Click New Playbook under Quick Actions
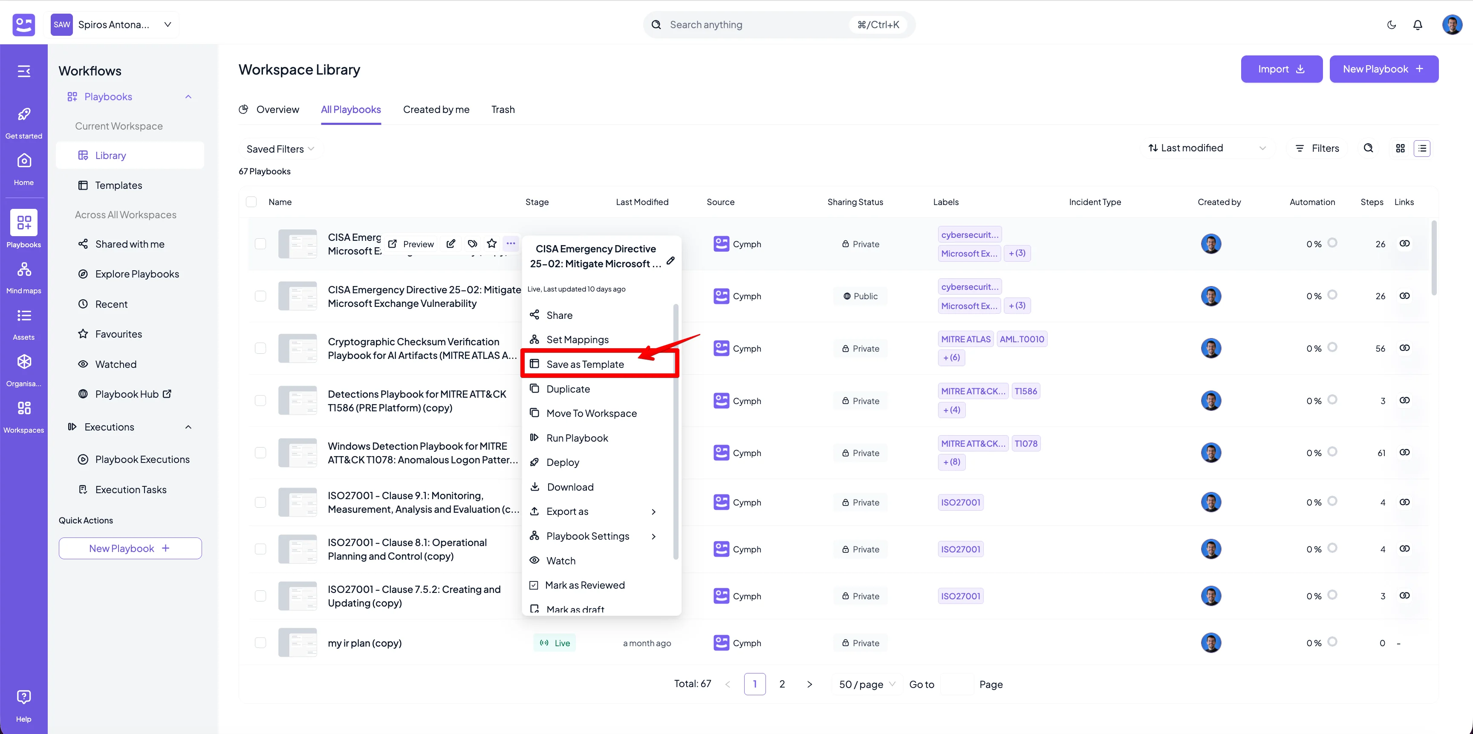This screenshot has height=734, width=1473. click(130, 548)
